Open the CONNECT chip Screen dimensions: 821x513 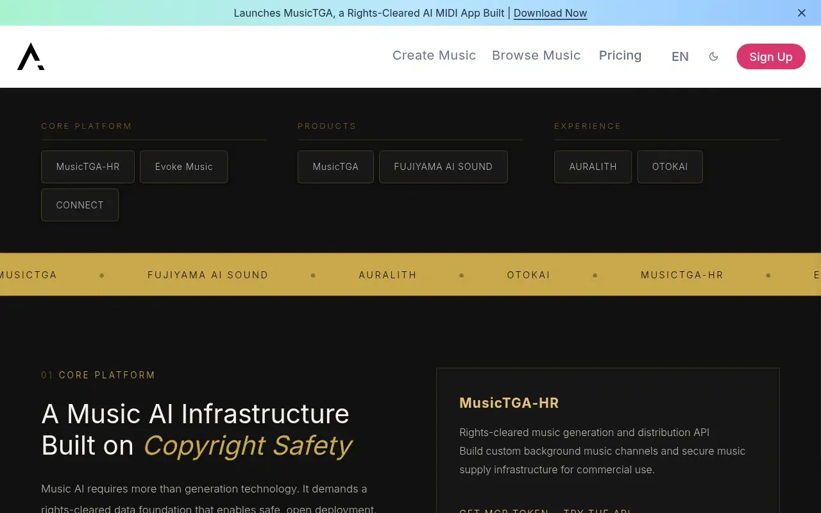(x=80, y=205)
